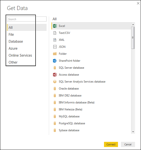Click the scrollbar down arrow
Viewport: 141px width, 150px height.
point(133,132)
